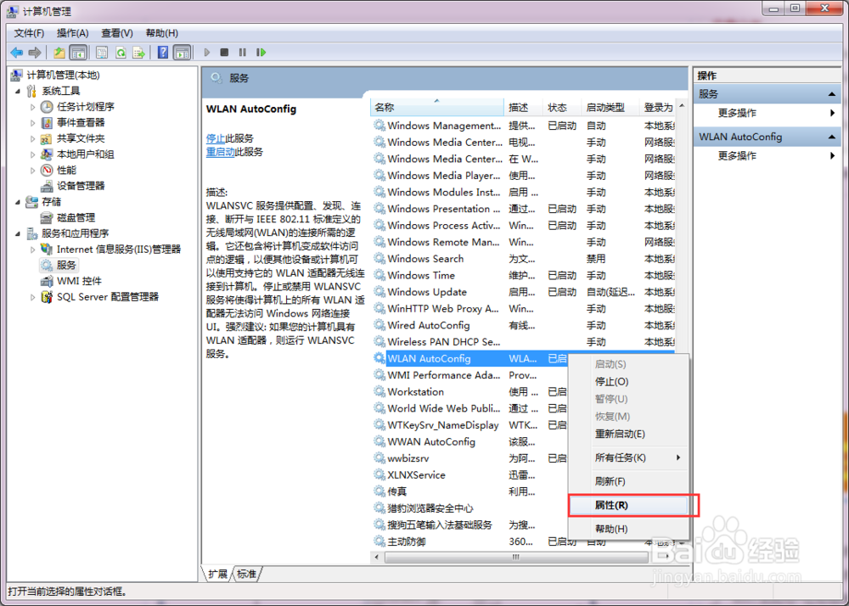Collapse the 系统工具 tree node
The image size is (849, 606).
click(18, 91)
